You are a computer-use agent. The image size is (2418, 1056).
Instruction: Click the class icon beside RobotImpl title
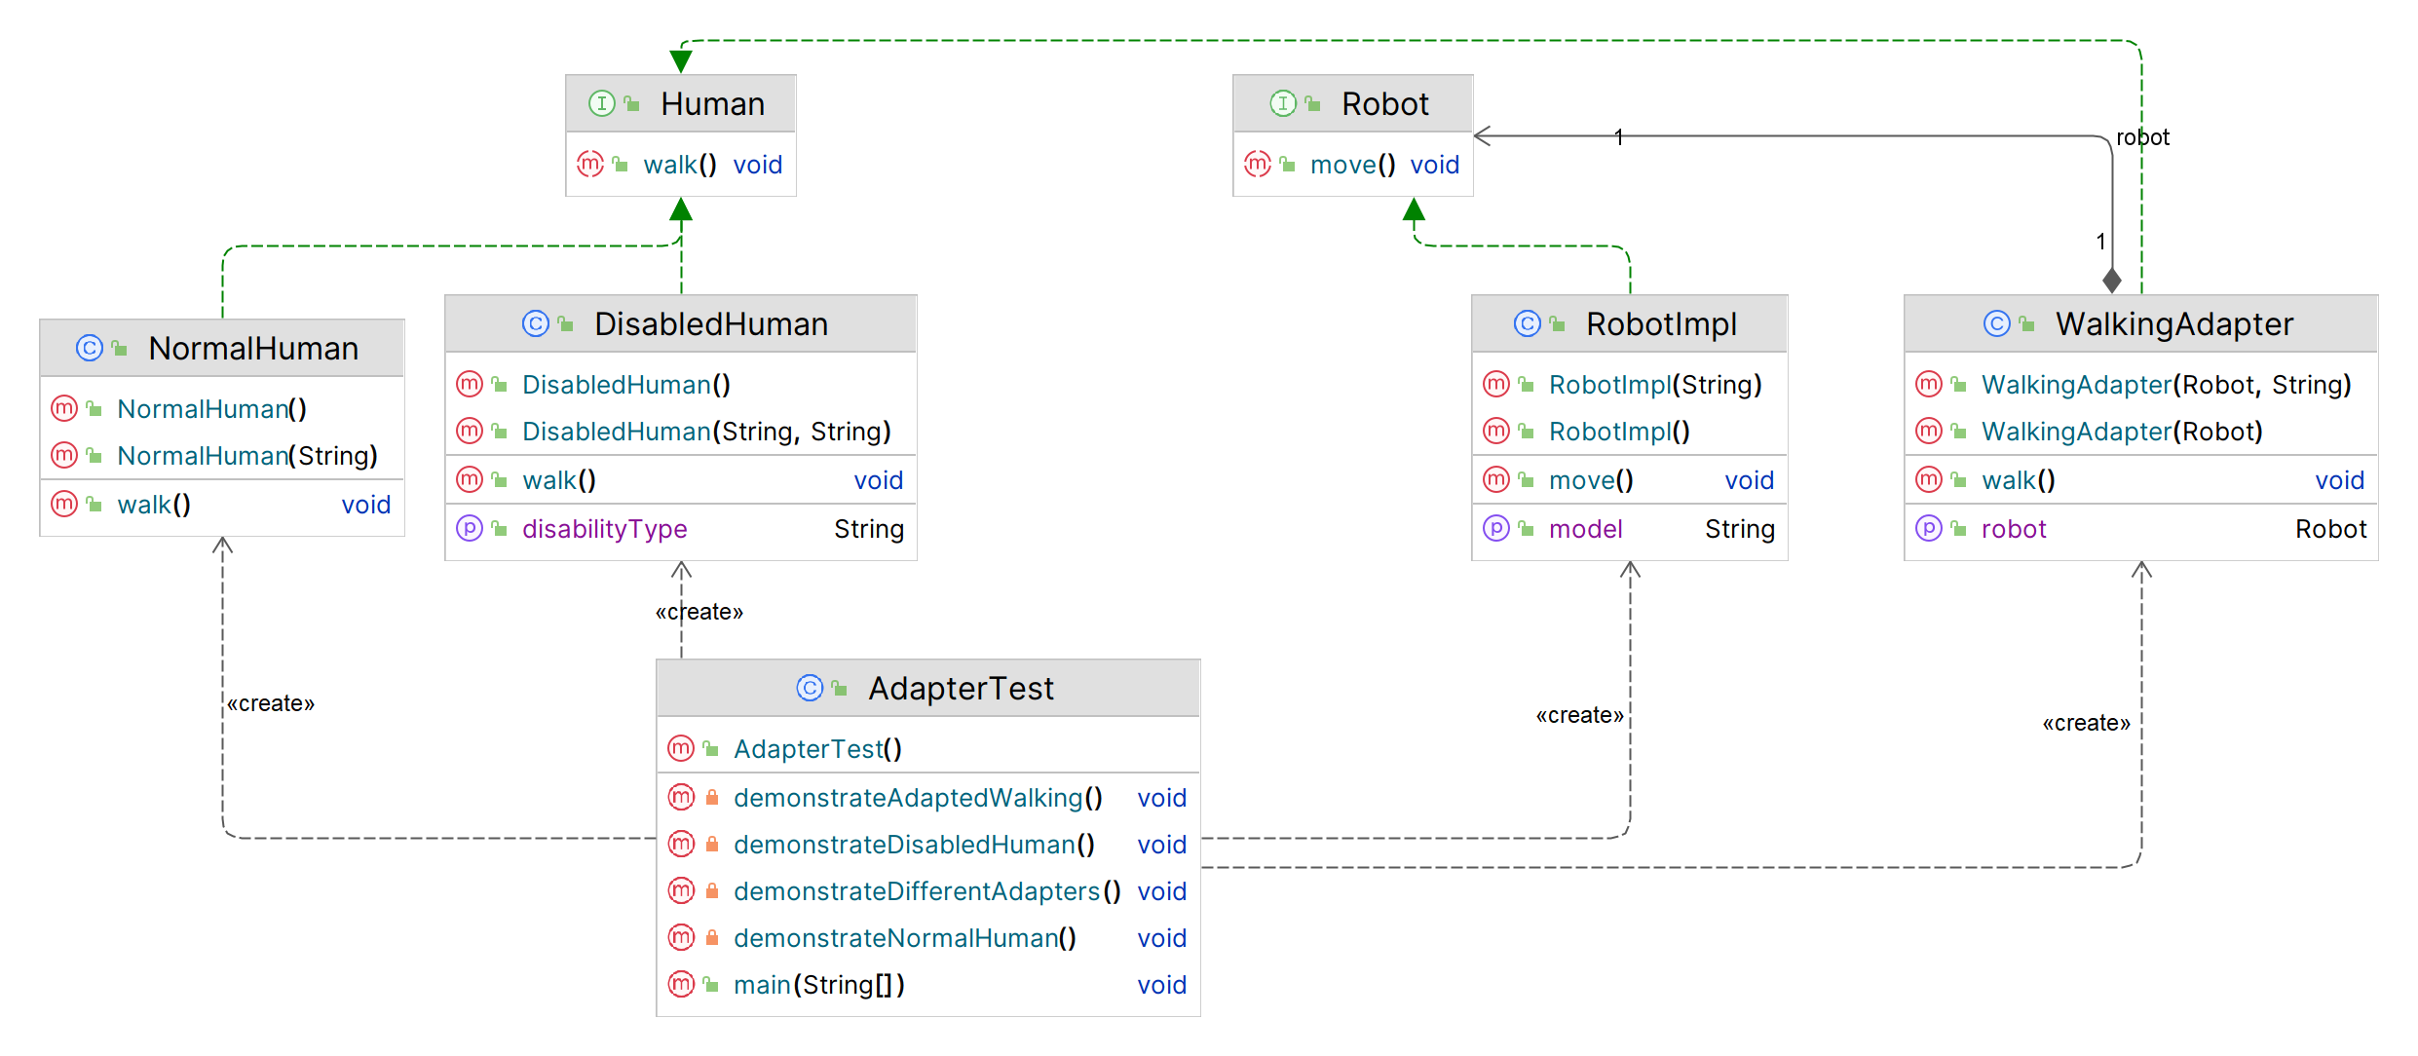[1528, 323]
